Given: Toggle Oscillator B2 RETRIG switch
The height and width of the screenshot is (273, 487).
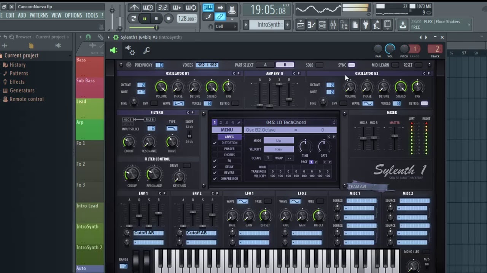Looking at the screenshot, I should (x=424, y=103).
